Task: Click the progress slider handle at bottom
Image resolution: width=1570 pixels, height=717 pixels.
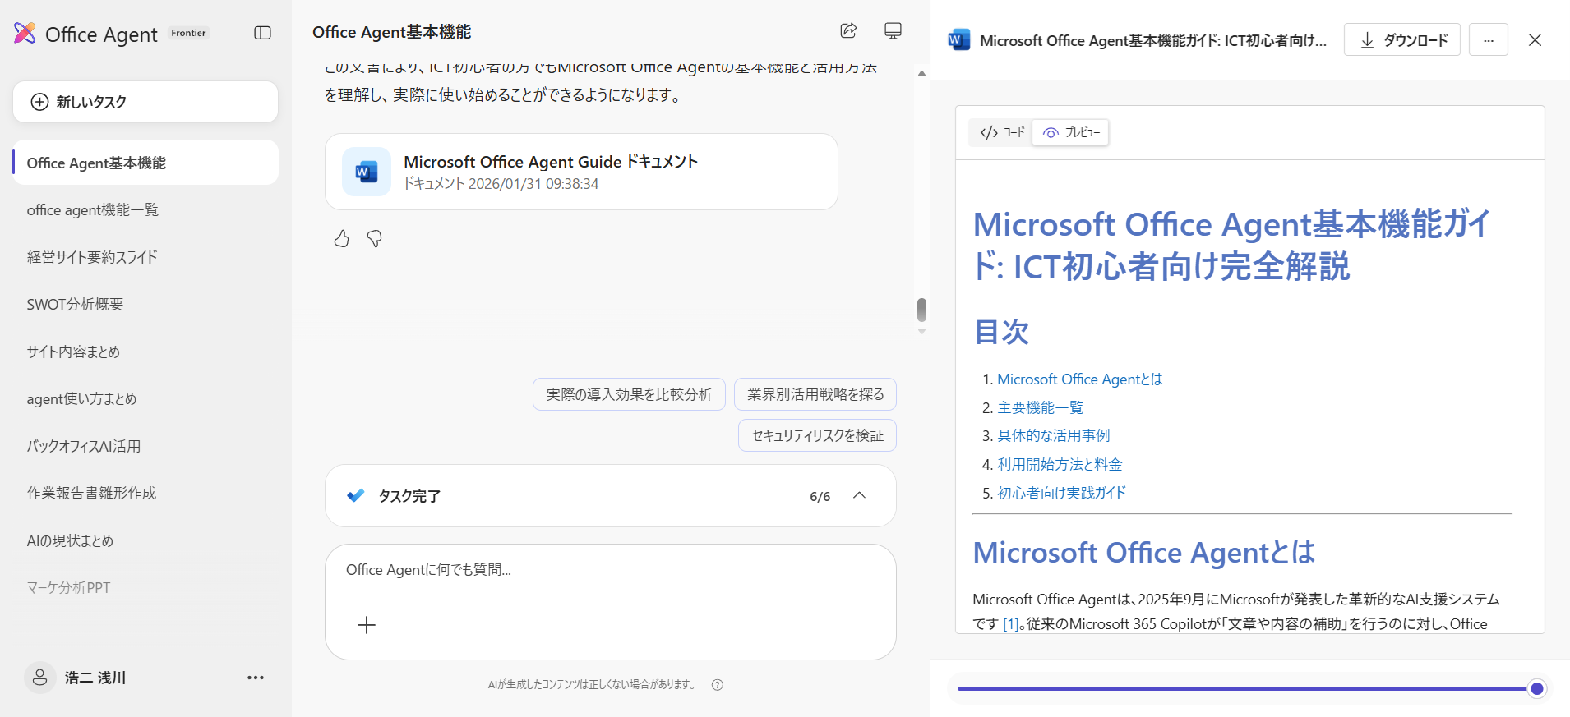Action: (x=1536, y=688)
